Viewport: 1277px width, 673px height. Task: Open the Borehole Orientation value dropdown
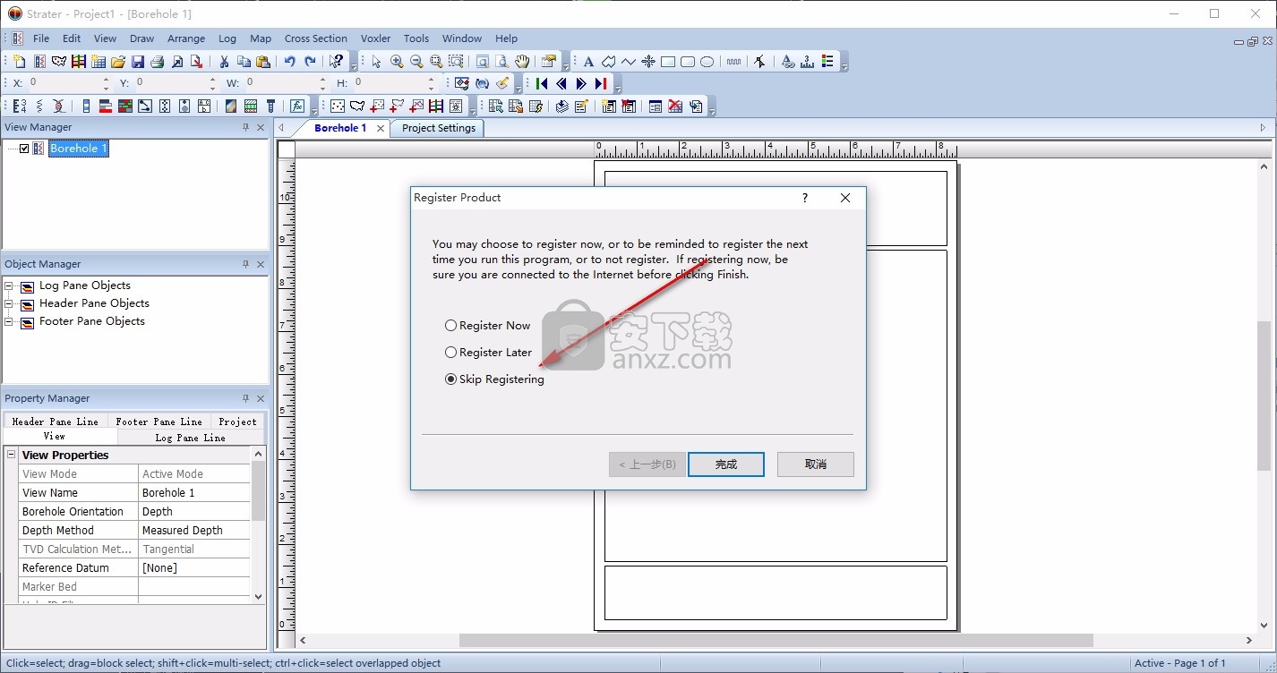pyautogui.click(x=194, y=512)
